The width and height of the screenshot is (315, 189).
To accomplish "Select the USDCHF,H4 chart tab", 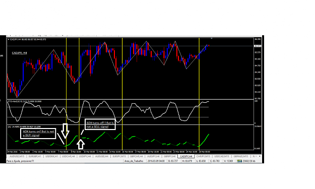I will 69,156.
